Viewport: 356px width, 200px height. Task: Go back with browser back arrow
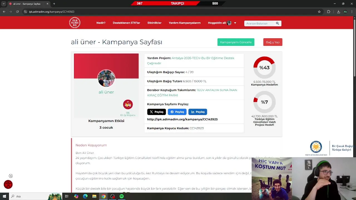click(4, 12)
